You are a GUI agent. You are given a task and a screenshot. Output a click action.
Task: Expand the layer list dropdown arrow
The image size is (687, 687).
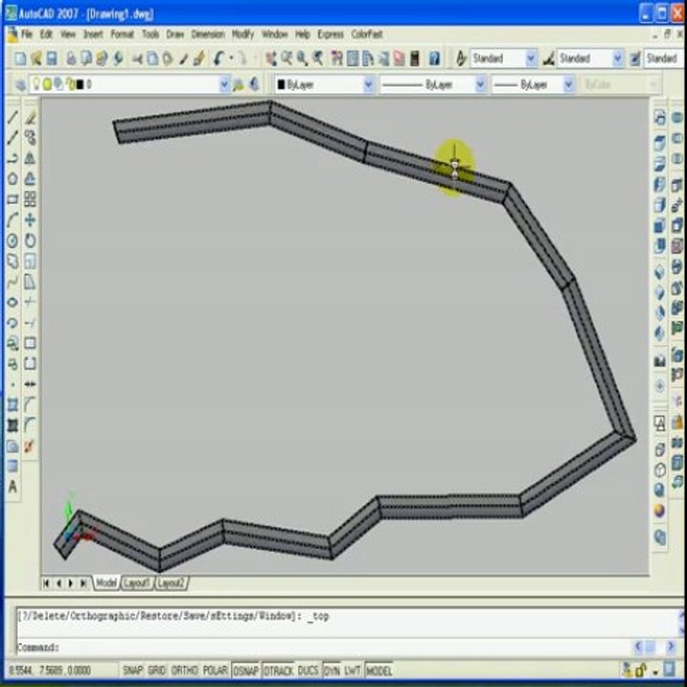click(x=224, y=84)
